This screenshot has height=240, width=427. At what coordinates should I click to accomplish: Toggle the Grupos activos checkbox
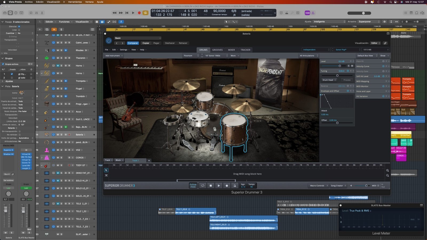[3, 64]
